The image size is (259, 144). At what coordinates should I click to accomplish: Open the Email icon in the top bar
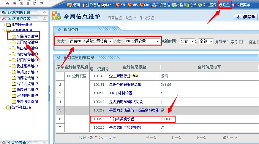[104, 5]
